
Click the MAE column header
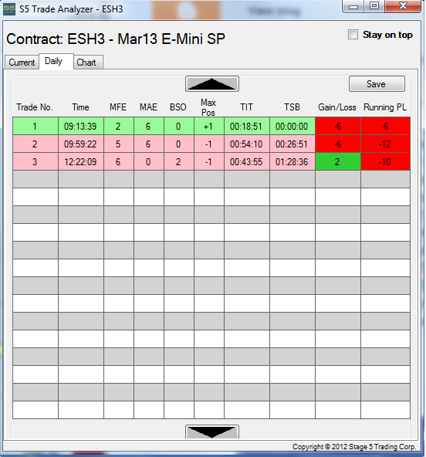pos(148,107)
